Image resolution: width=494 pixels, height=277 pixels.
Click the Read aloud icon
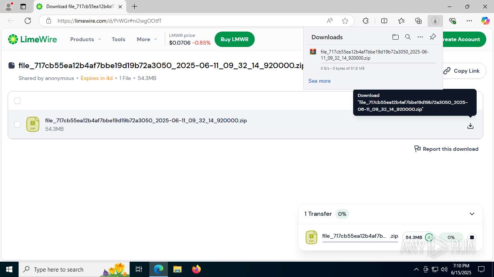click(x=330, y=21)
